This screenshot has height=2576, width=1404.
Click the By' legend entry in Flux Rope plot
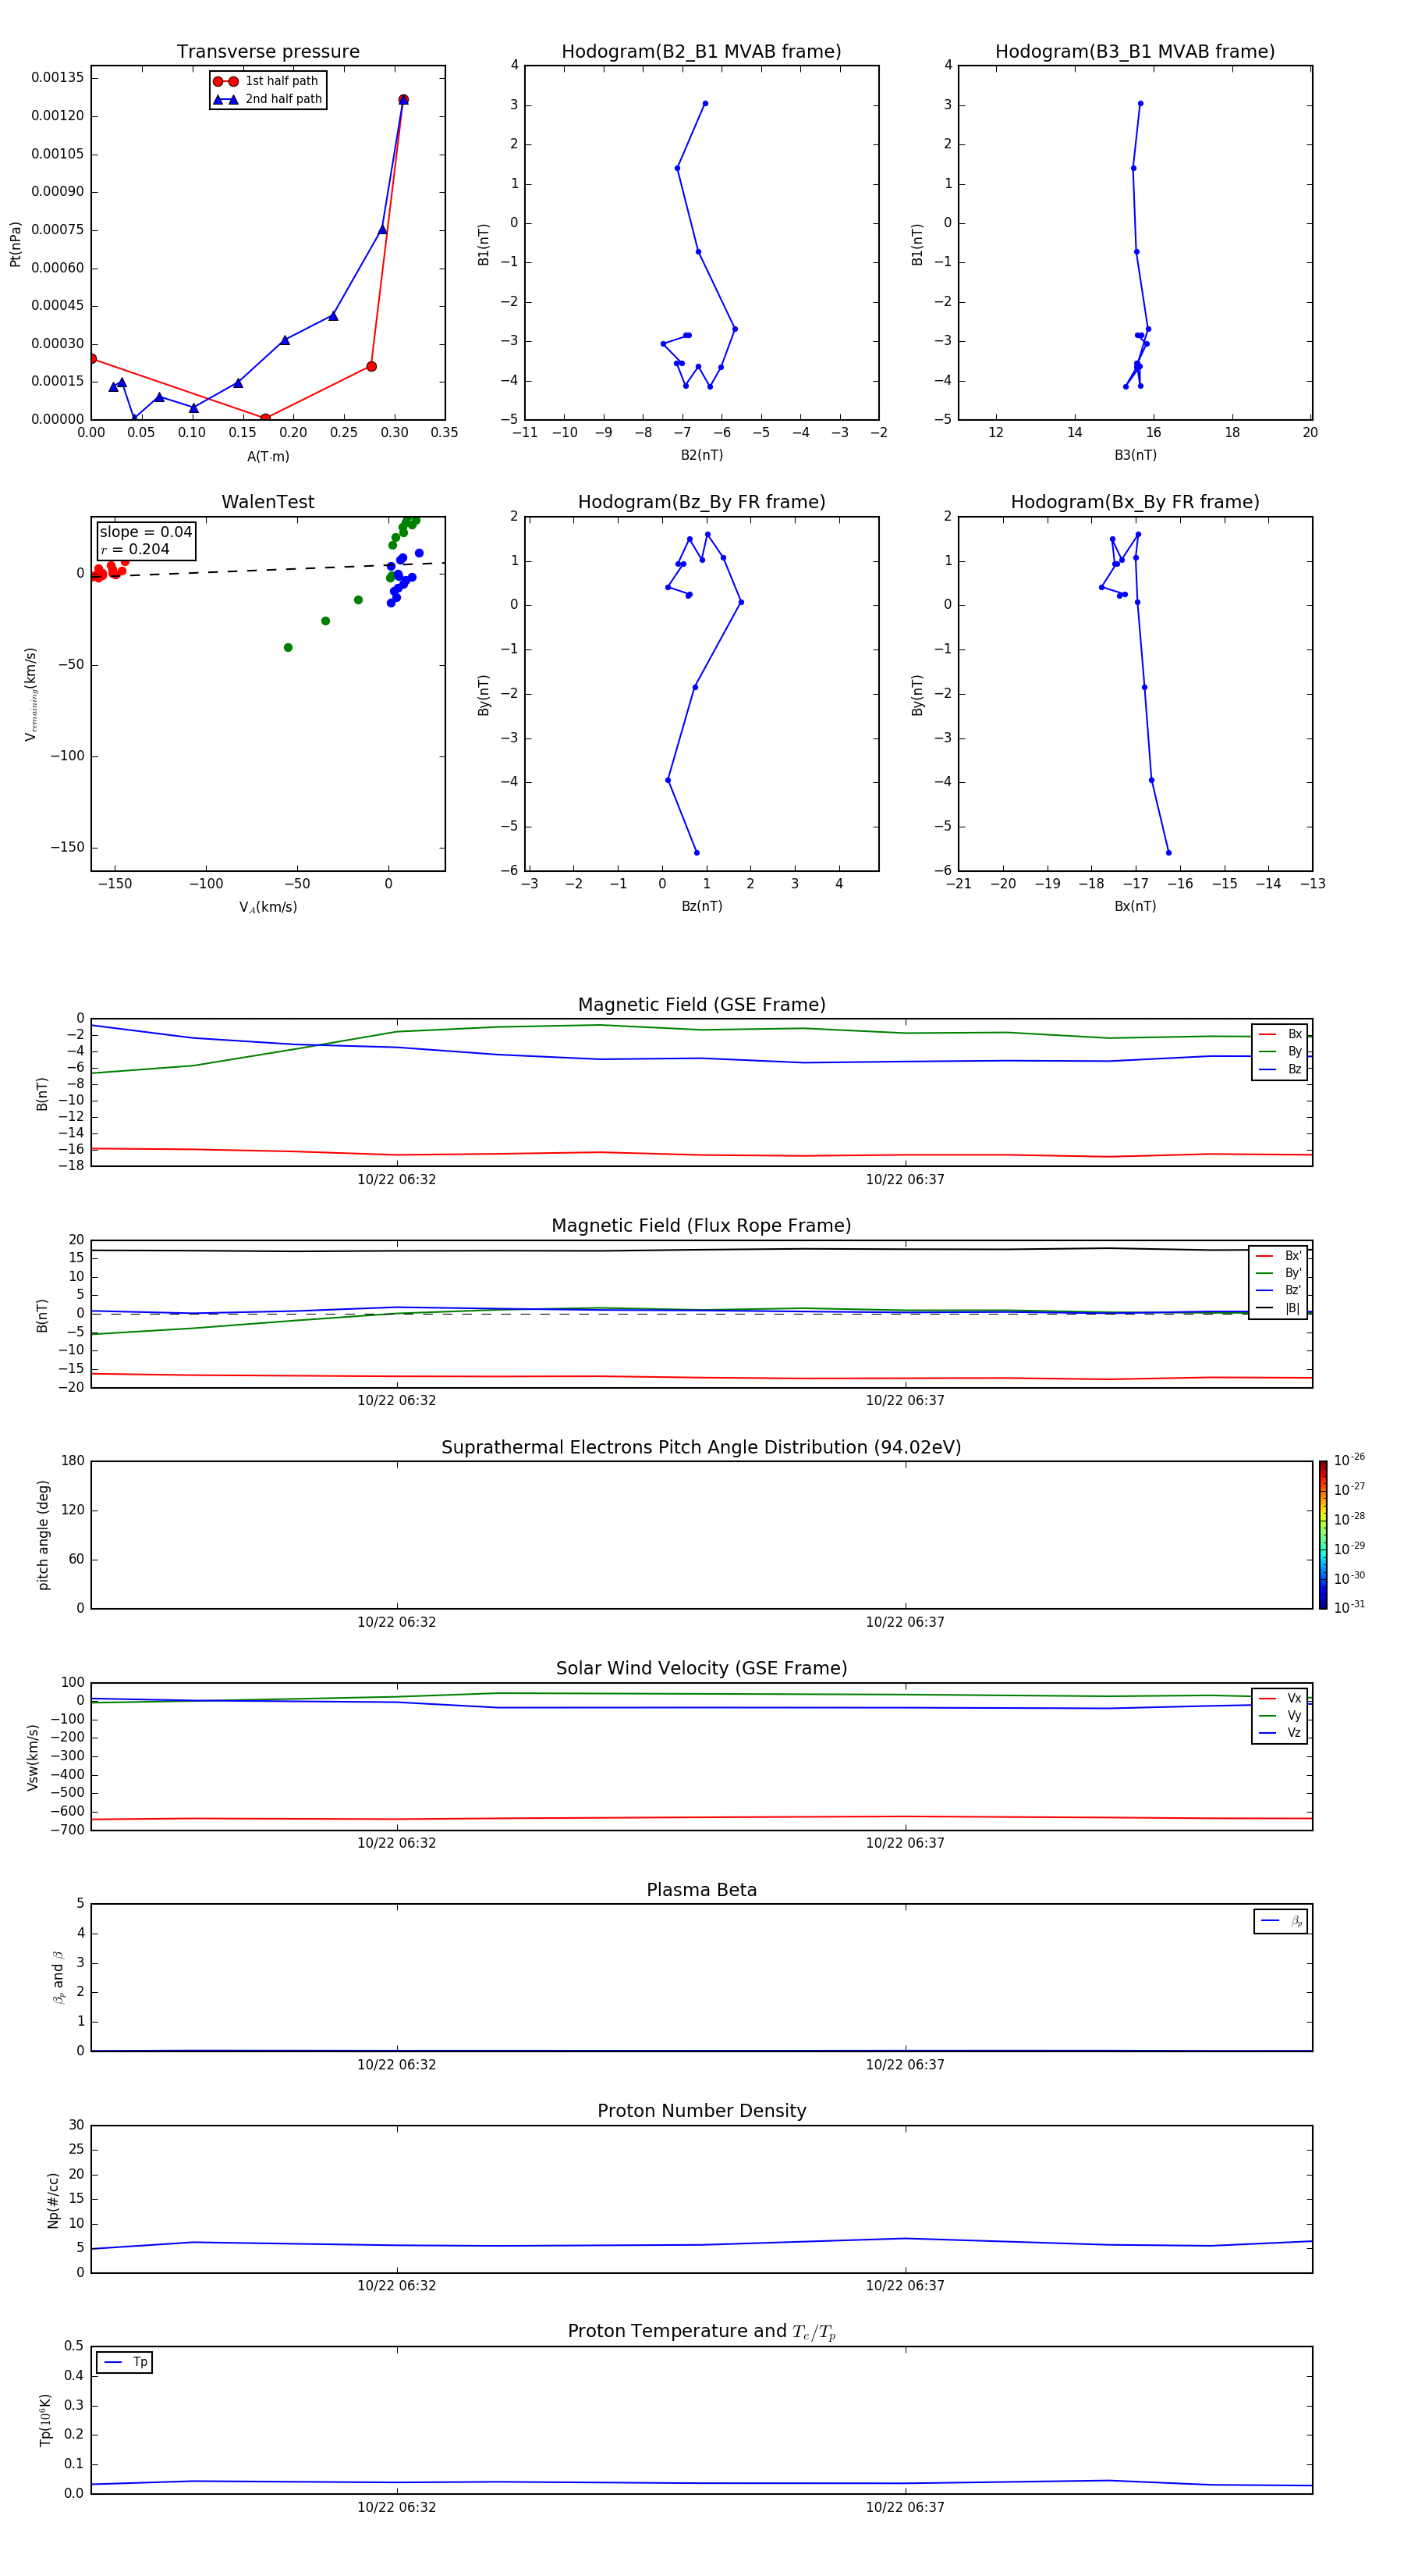1278,1273
